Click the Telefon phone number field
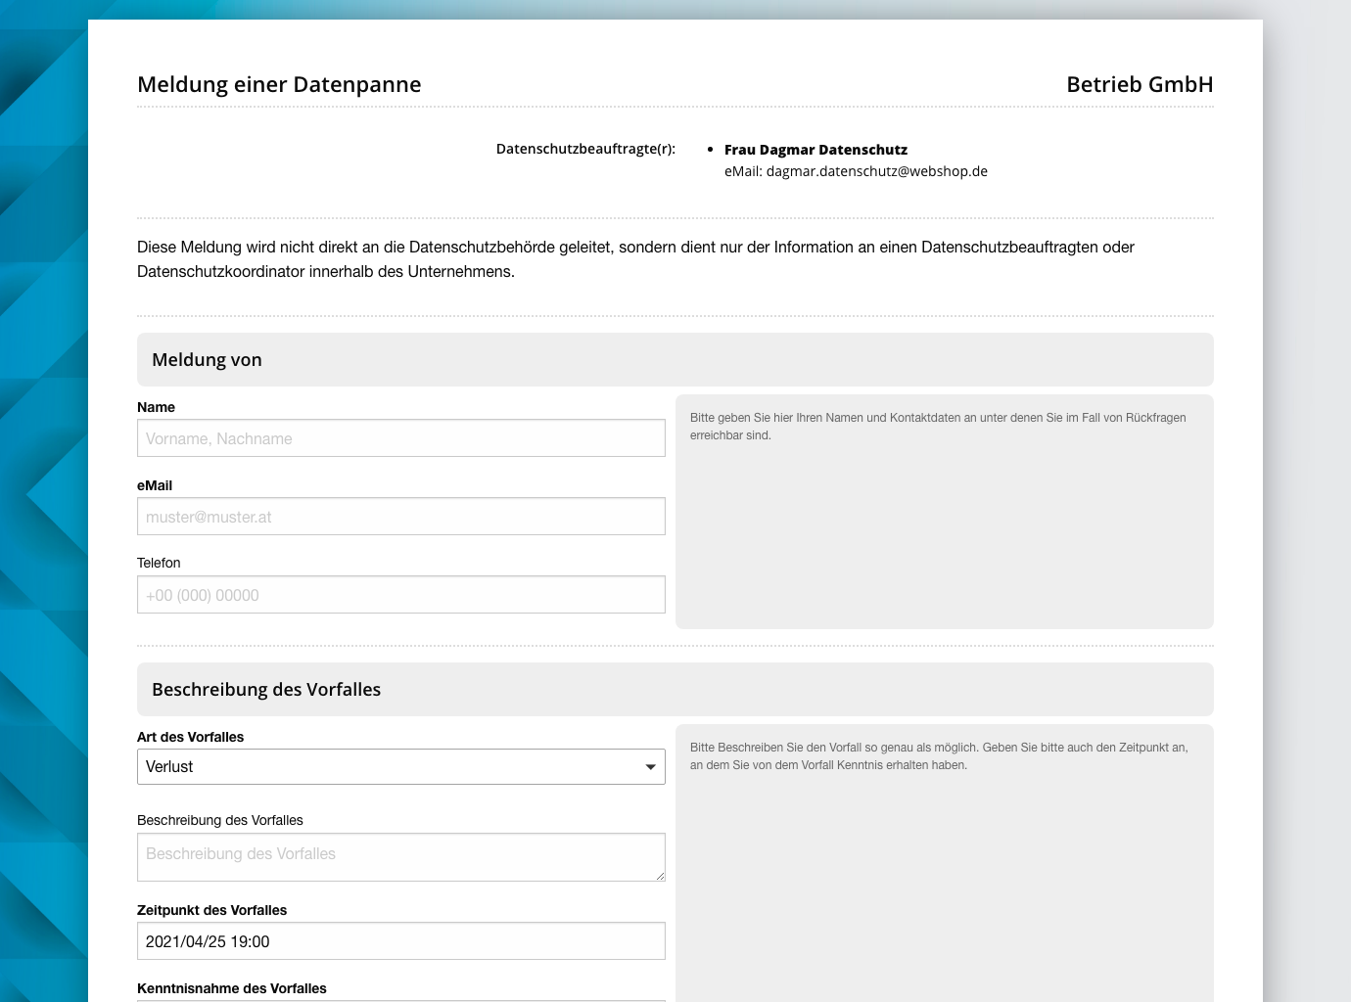 tap(401, 594)
